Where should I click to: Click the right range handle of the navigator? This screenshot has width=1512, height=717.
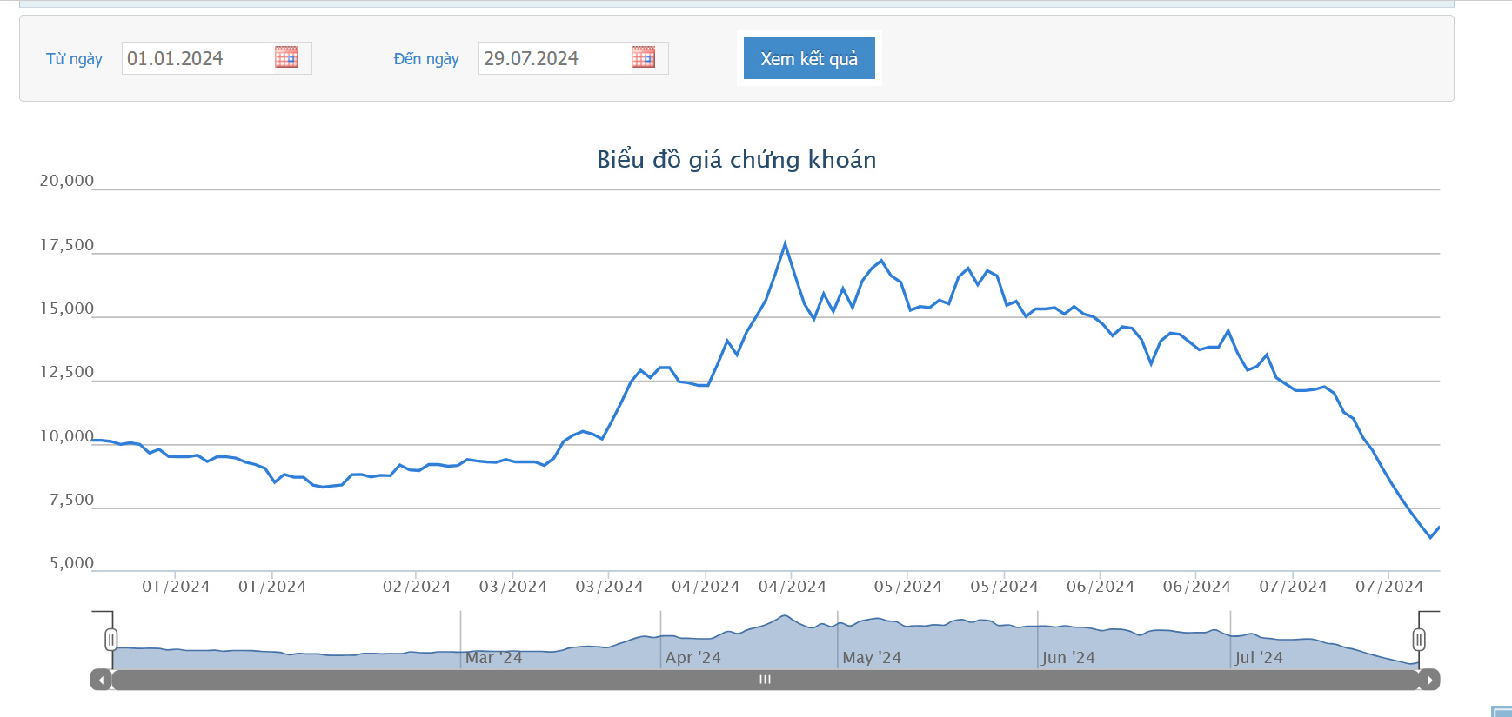click(1419, 641)
